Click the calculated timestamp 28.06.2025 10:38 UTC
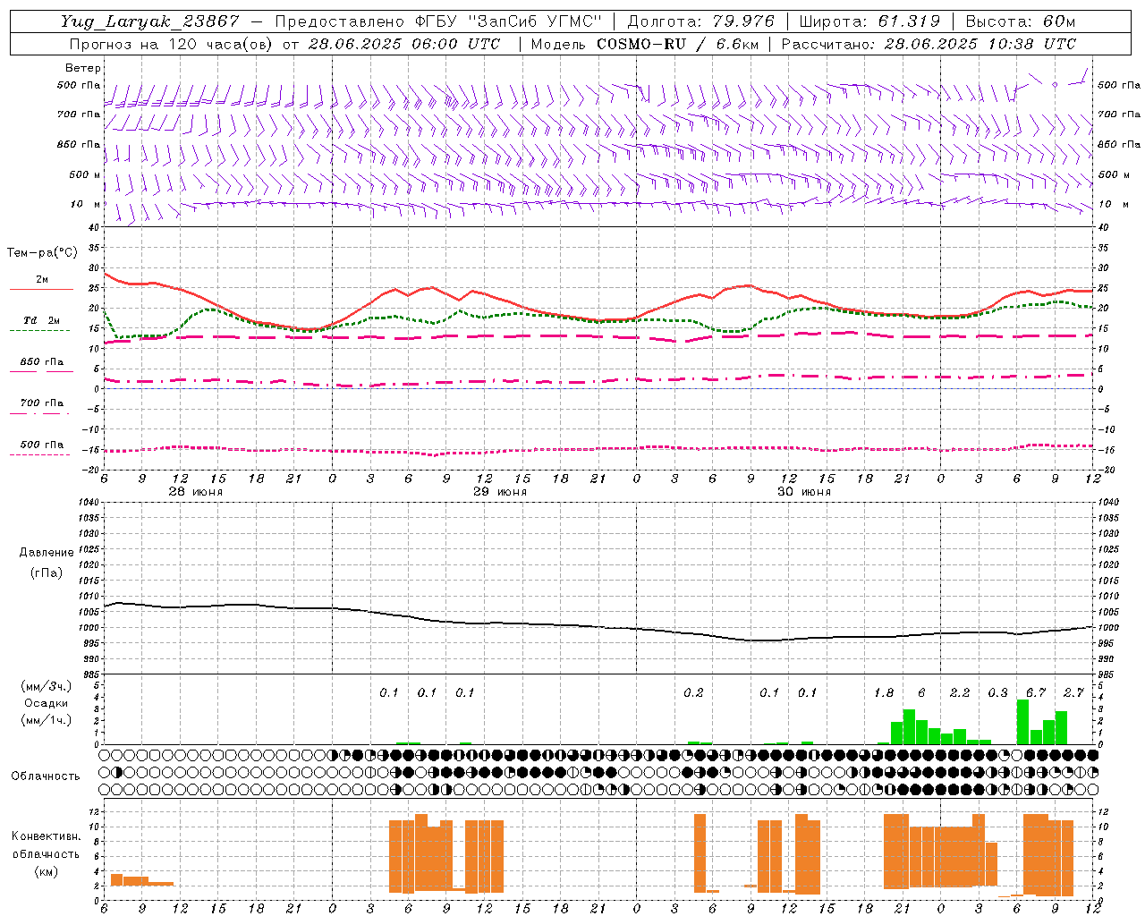 pos(980,44)
